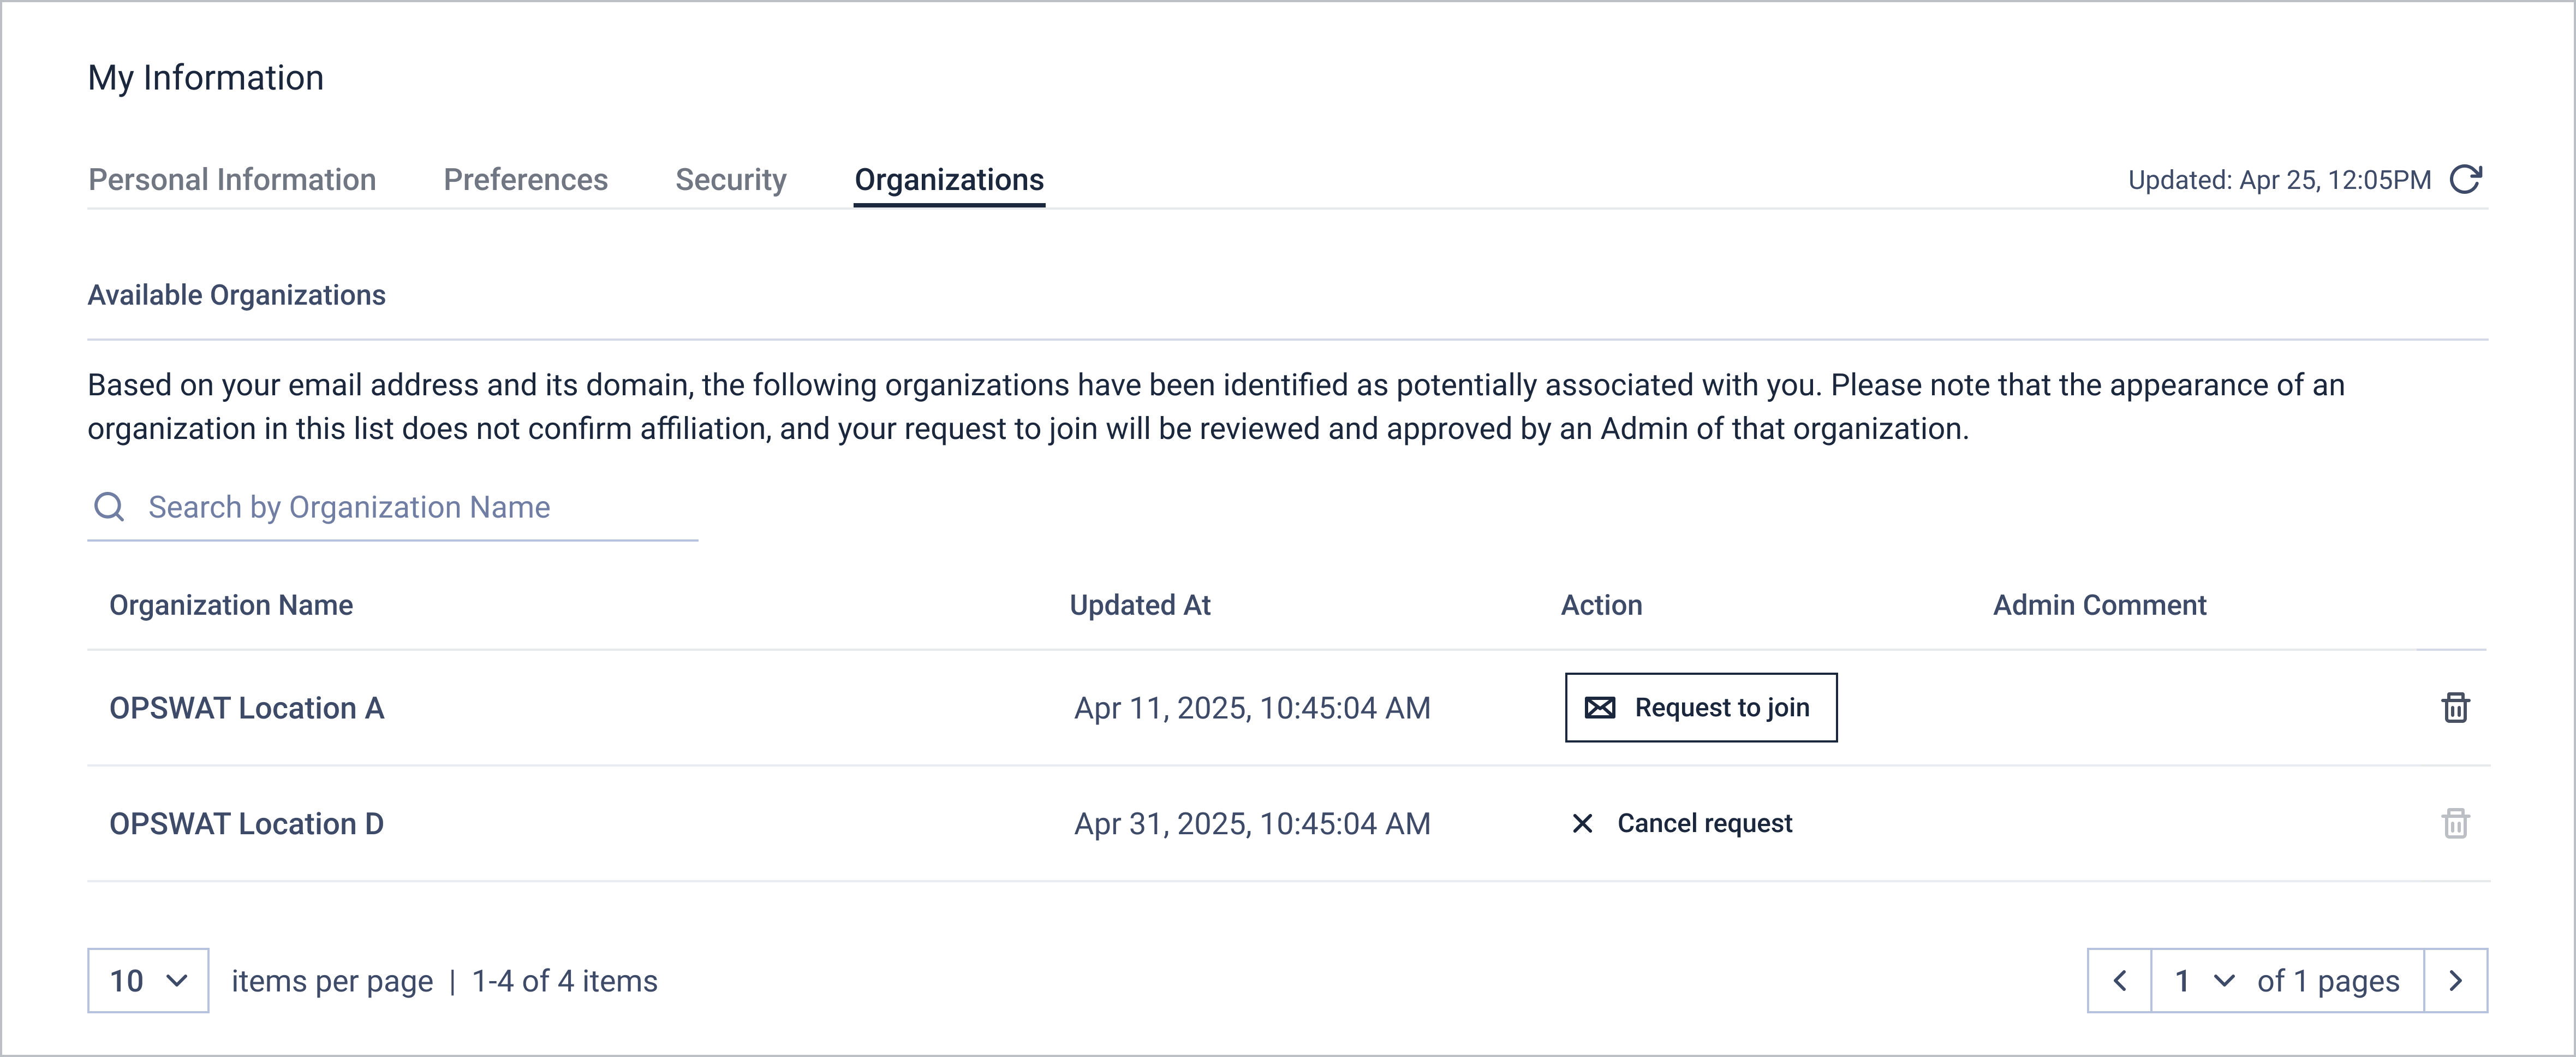
Task: Go to previous page arrow
Action: (x=2120, y=981)
